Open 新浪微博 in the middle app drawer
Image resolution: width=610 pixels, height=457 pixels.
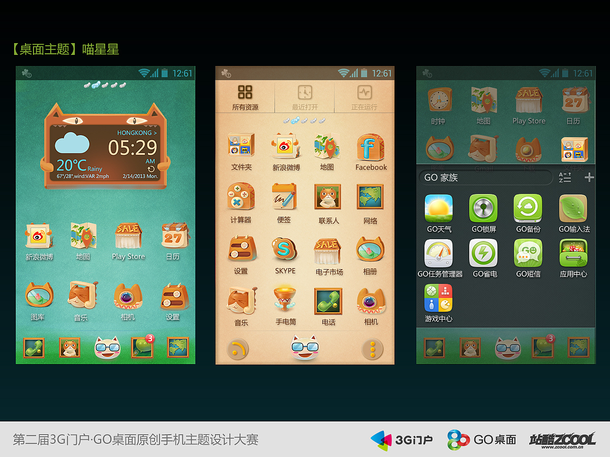coord(286,146)
